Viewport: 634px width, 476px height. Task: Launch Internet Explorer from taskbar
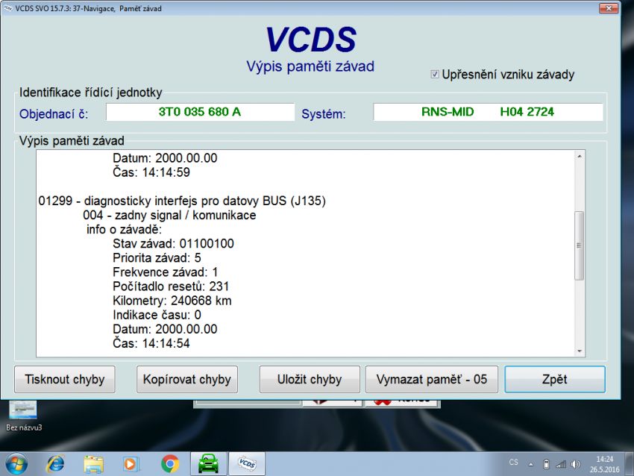point(55,464)
